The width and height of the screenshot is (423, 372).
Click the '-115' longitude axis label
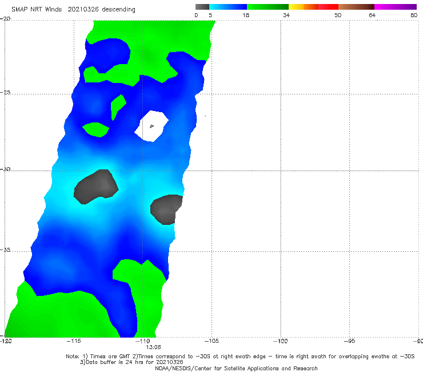coord(74,341)
